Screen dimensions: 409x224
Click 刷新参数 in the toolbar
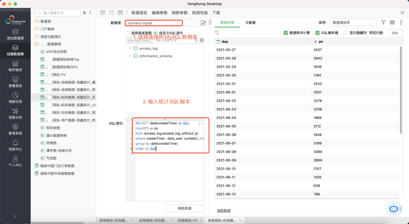point(180,13)
